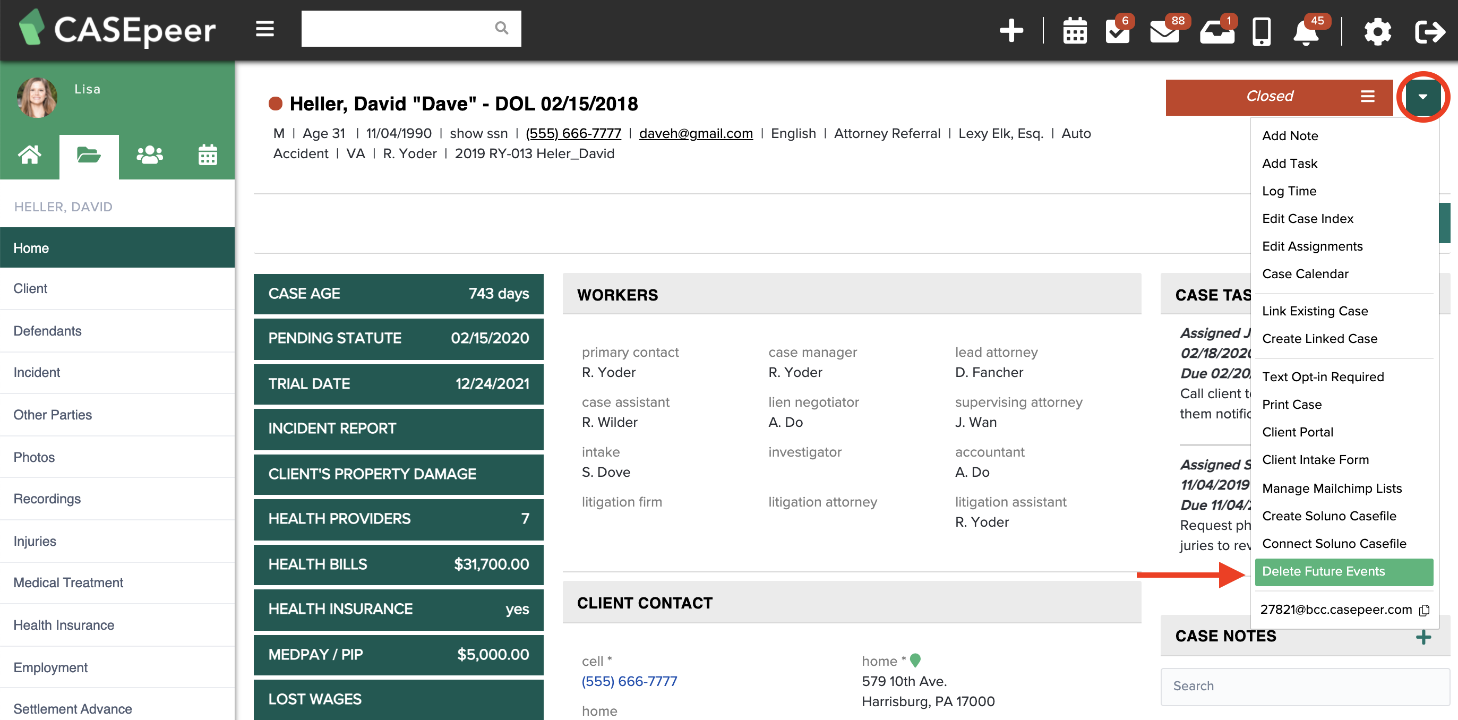Open Incident in sidebar
The width and height of the screenshot is (1458, 720).
coord(117,372)
